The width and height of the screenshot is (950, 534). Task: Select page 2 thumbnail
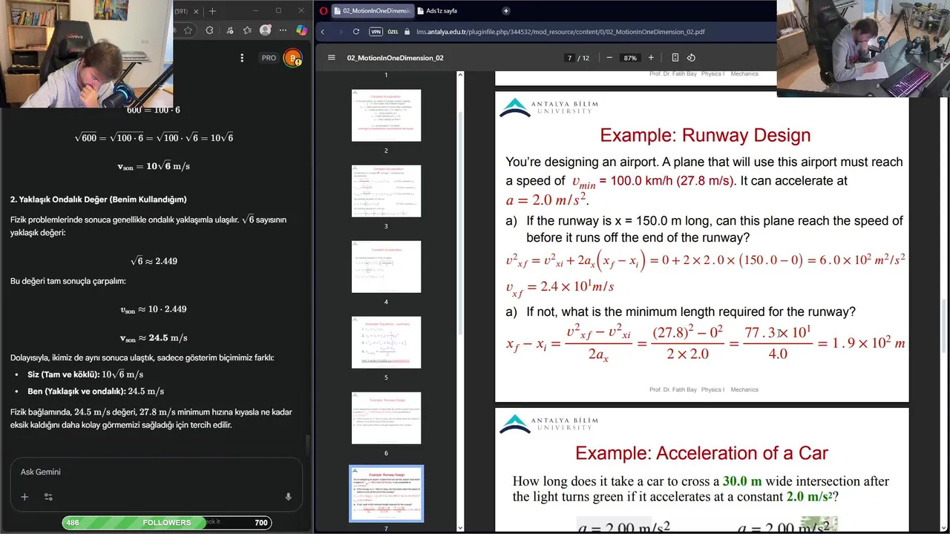(x=386, y=115)
